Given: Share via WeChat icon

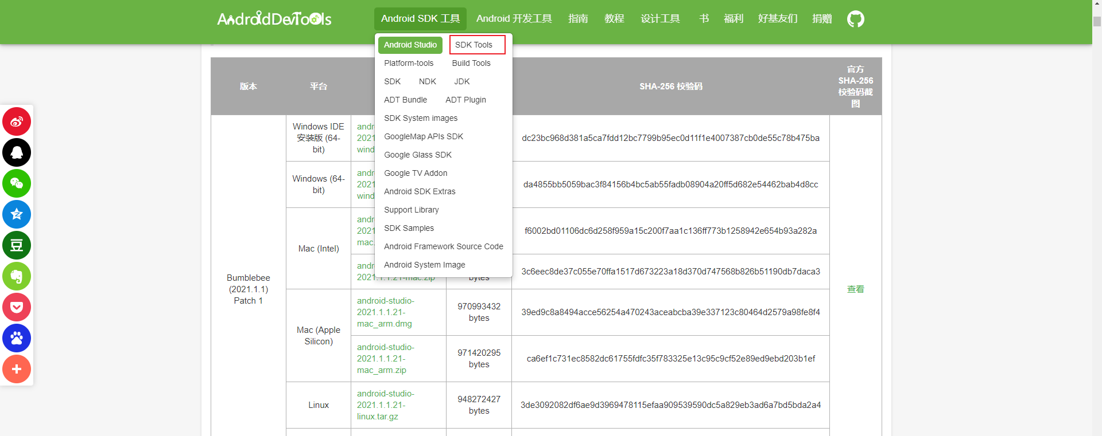Looking at the screenshot, I should 17,183.
